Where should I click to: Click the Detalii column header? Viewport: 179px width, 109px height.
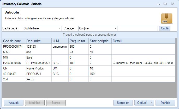pyautogui.click(x=144, y=41)
